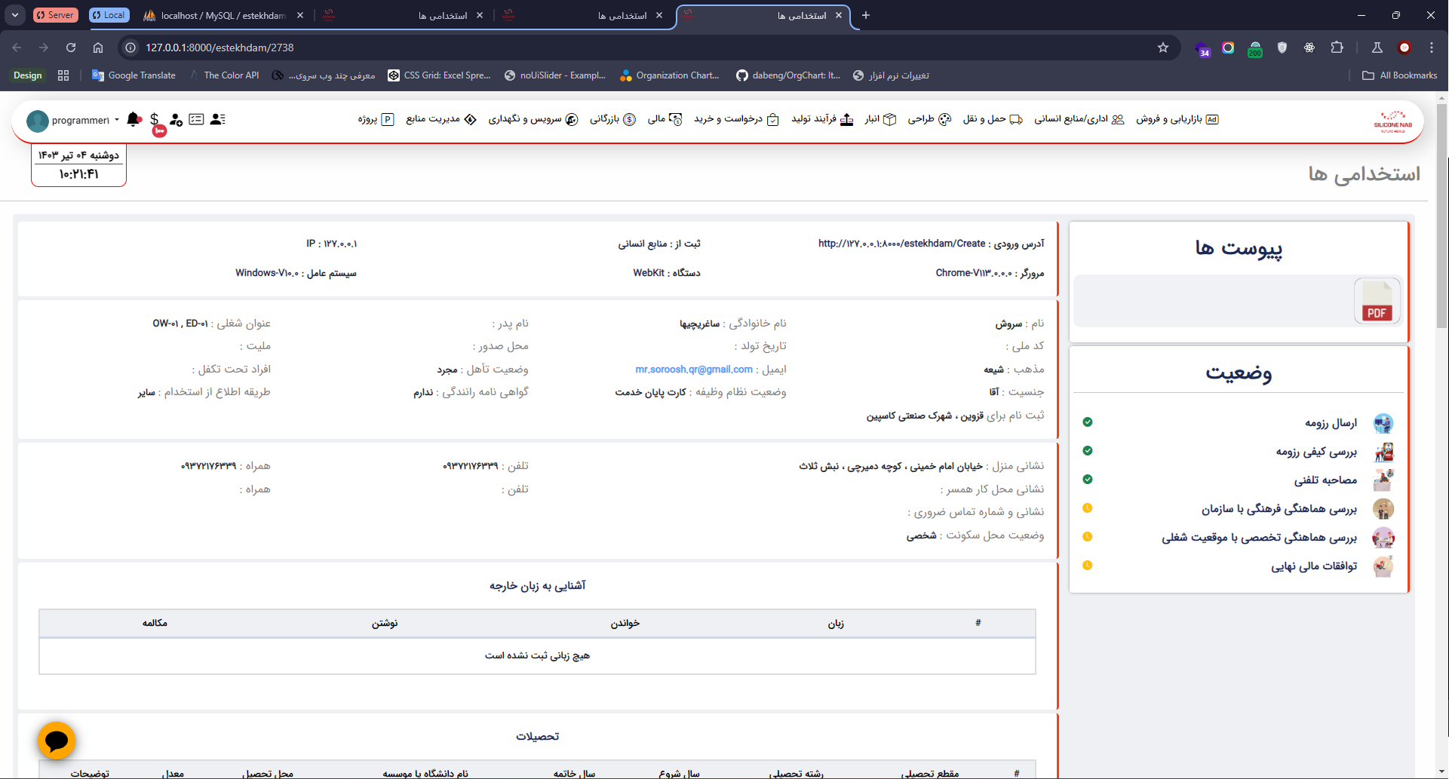The height and width of the screenshot is (779, 1449).
Task: Open the notifications bell icon
Action: click(134, 119)
